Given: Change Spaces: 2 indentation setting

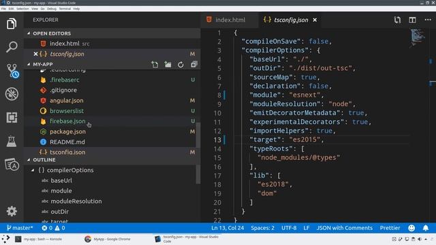Looking at the screenshot, I should (262, 228).
